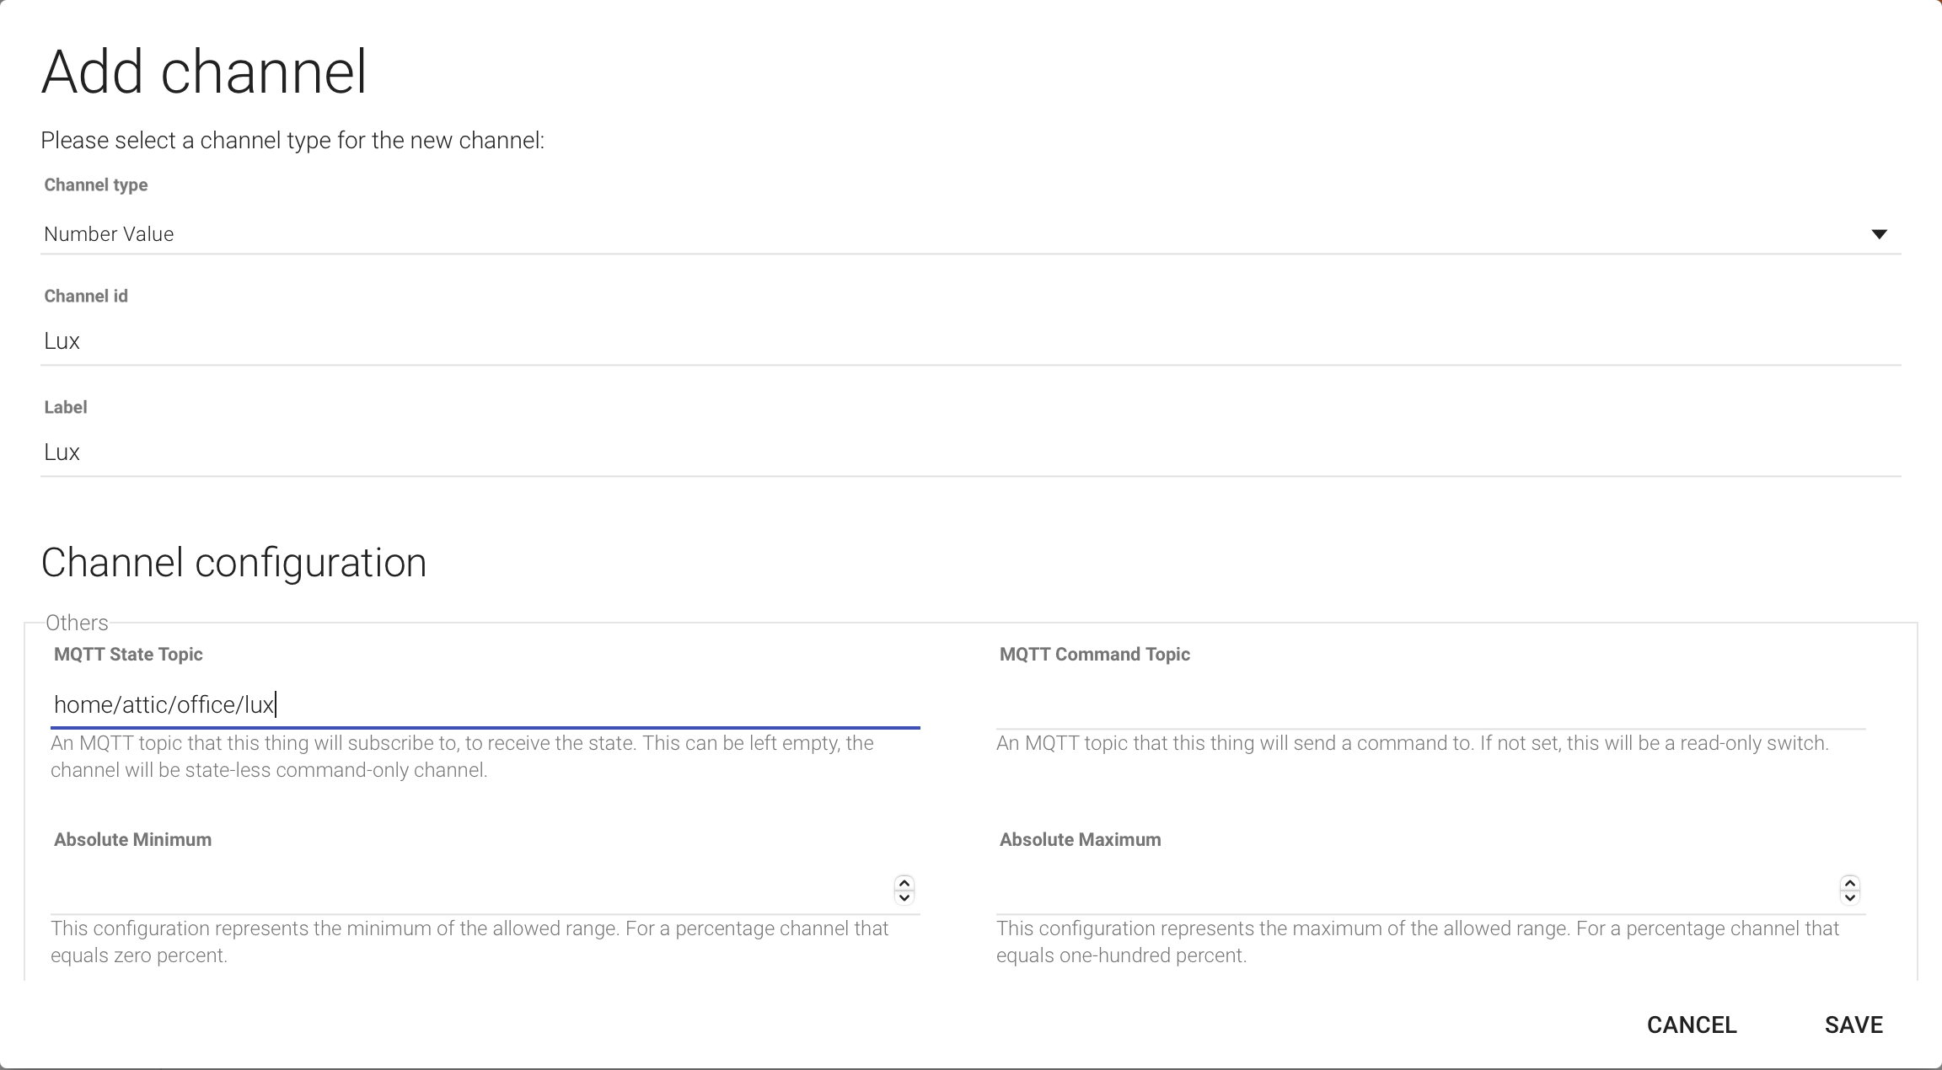Click into the Label text field

[969, 452]
